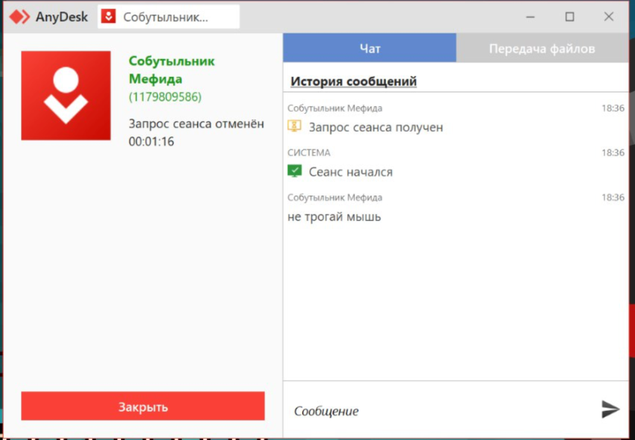This screenshot has width=635, height=440.
Task: Minimize the AnyDesk window
Action: [x=530, y=17]
